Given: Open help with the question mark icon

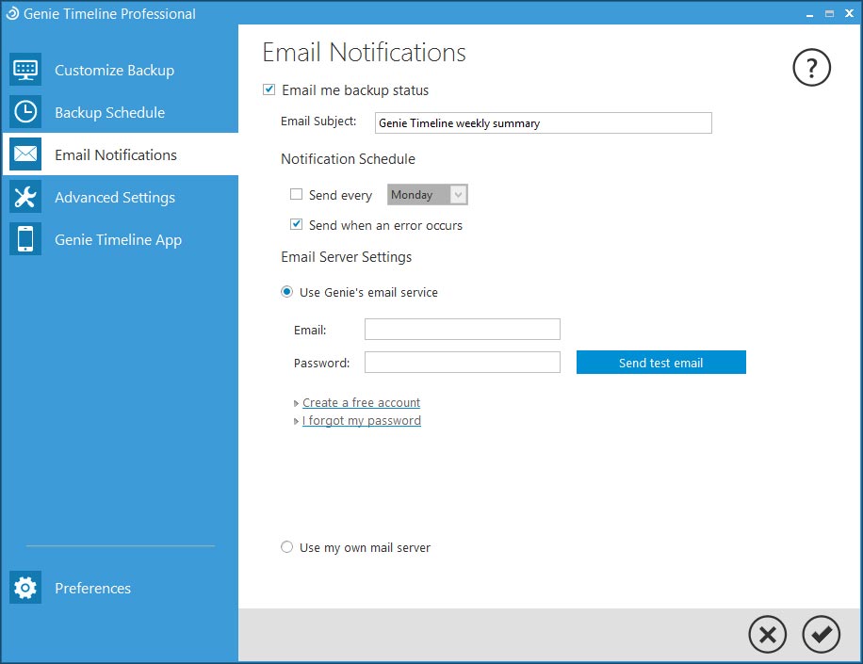Looking at the screenshot, I should 811,68.
